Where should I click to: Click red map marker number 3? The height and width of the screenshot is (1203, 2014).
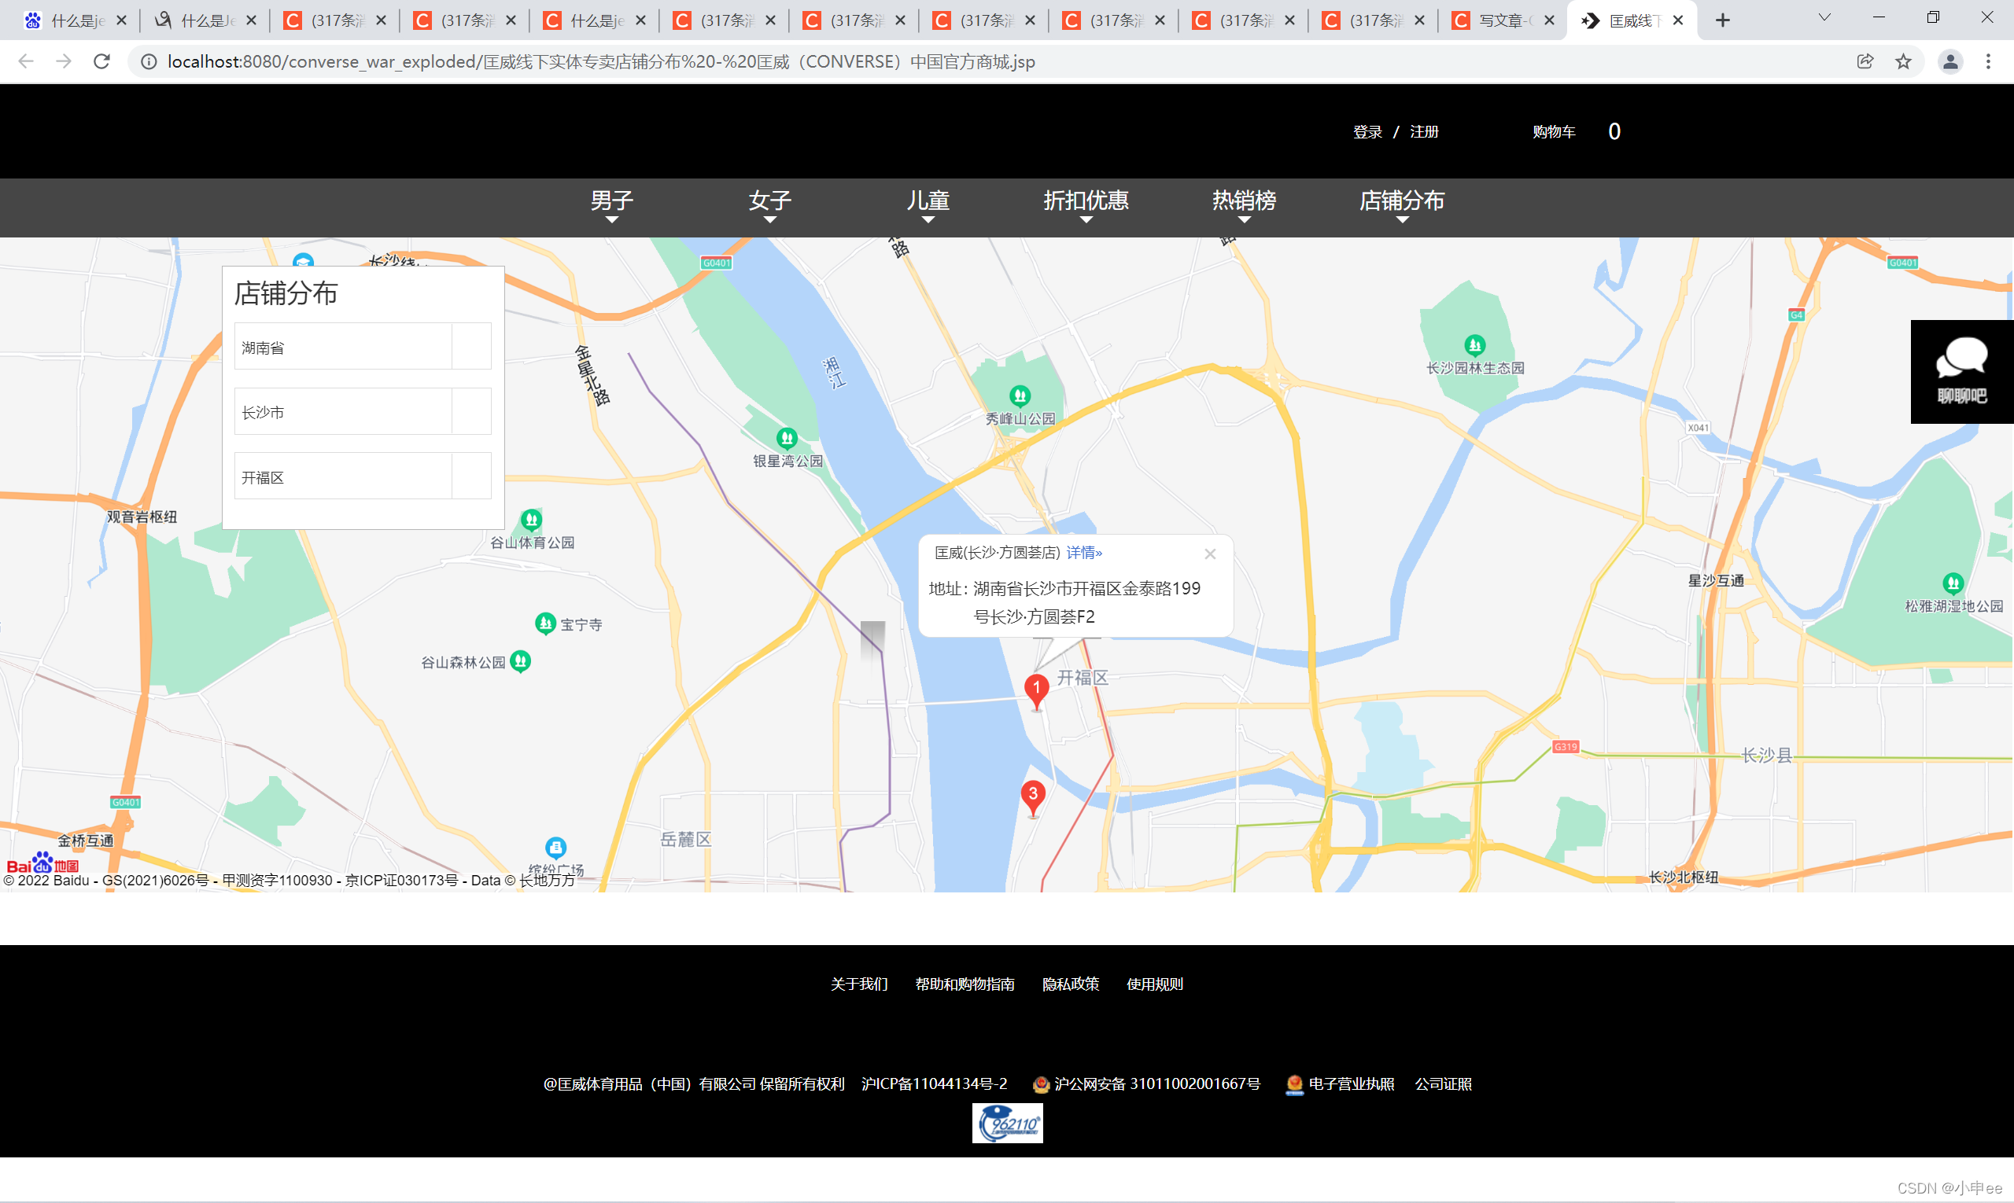coord(1032,795)
